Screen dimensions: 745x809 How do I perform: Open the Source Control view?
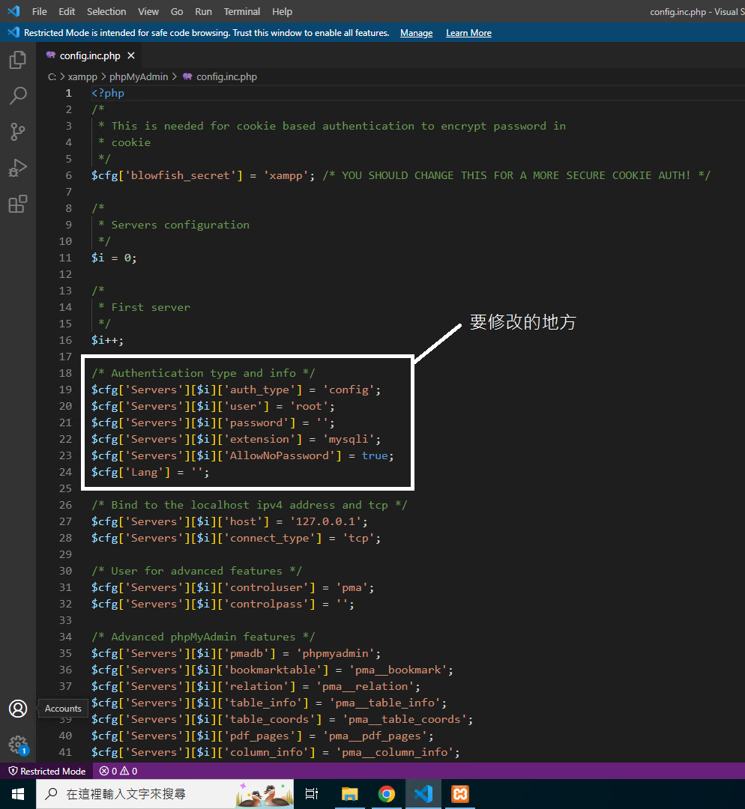point(18,132)
